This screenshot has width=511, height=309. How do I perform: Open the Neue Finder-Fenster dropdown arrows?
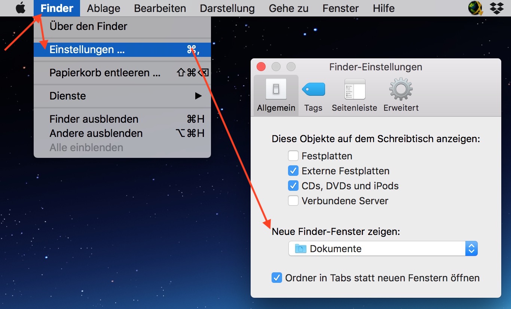pos(471,248)
